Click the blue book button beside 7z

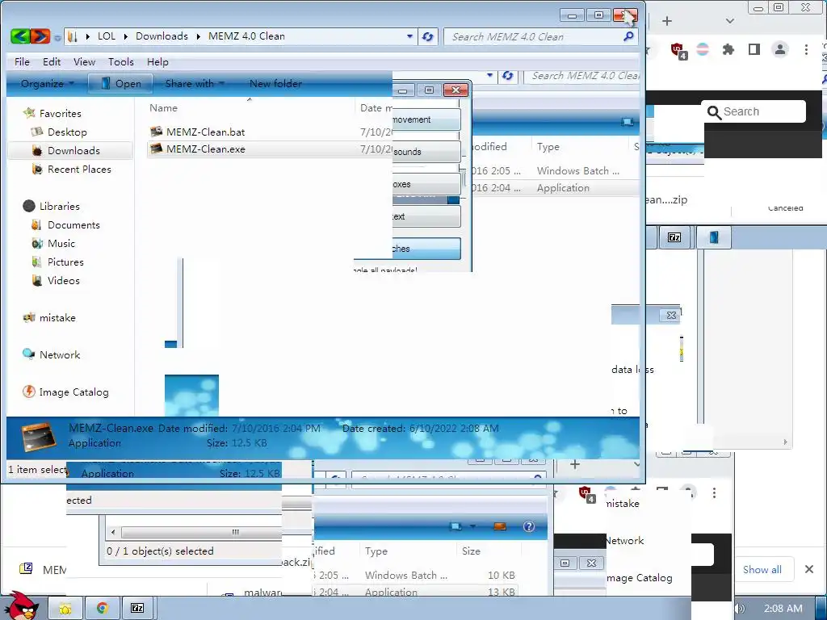pyautogui.click(x=714, y=238)
